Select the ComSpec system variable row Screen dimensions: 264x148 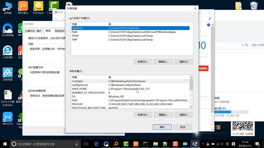(130, 81)
